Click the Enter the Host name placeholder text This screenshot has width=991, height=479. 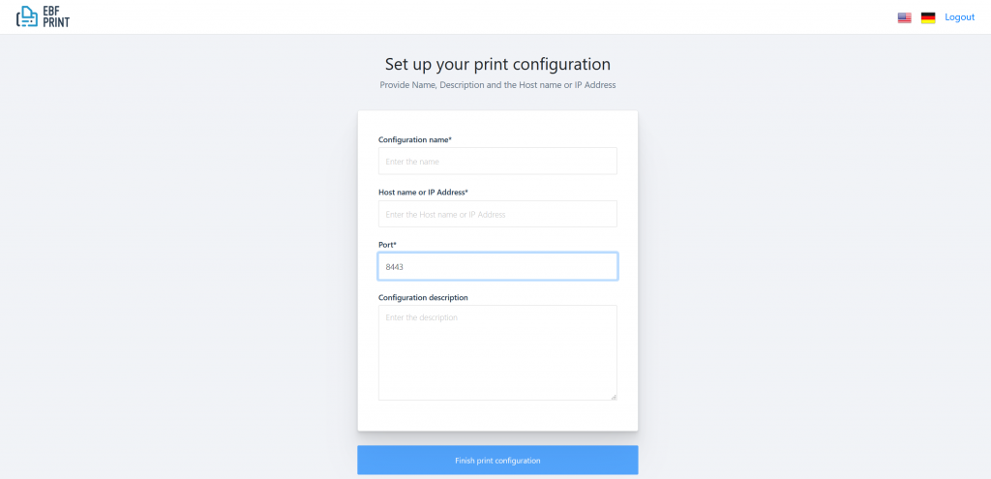click(445, 215)
